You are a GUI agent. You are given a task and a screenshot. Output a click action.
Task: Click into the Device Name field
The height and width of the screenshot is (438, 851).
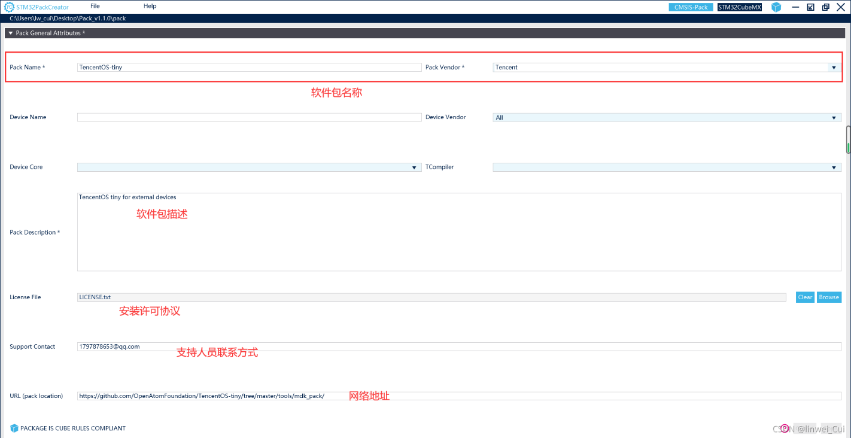coord(250,117)
